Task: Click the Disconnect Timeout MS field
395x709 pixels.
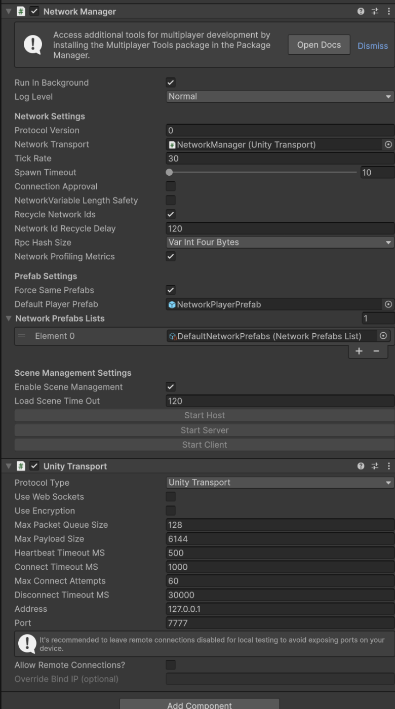Action: pos(280,595)
